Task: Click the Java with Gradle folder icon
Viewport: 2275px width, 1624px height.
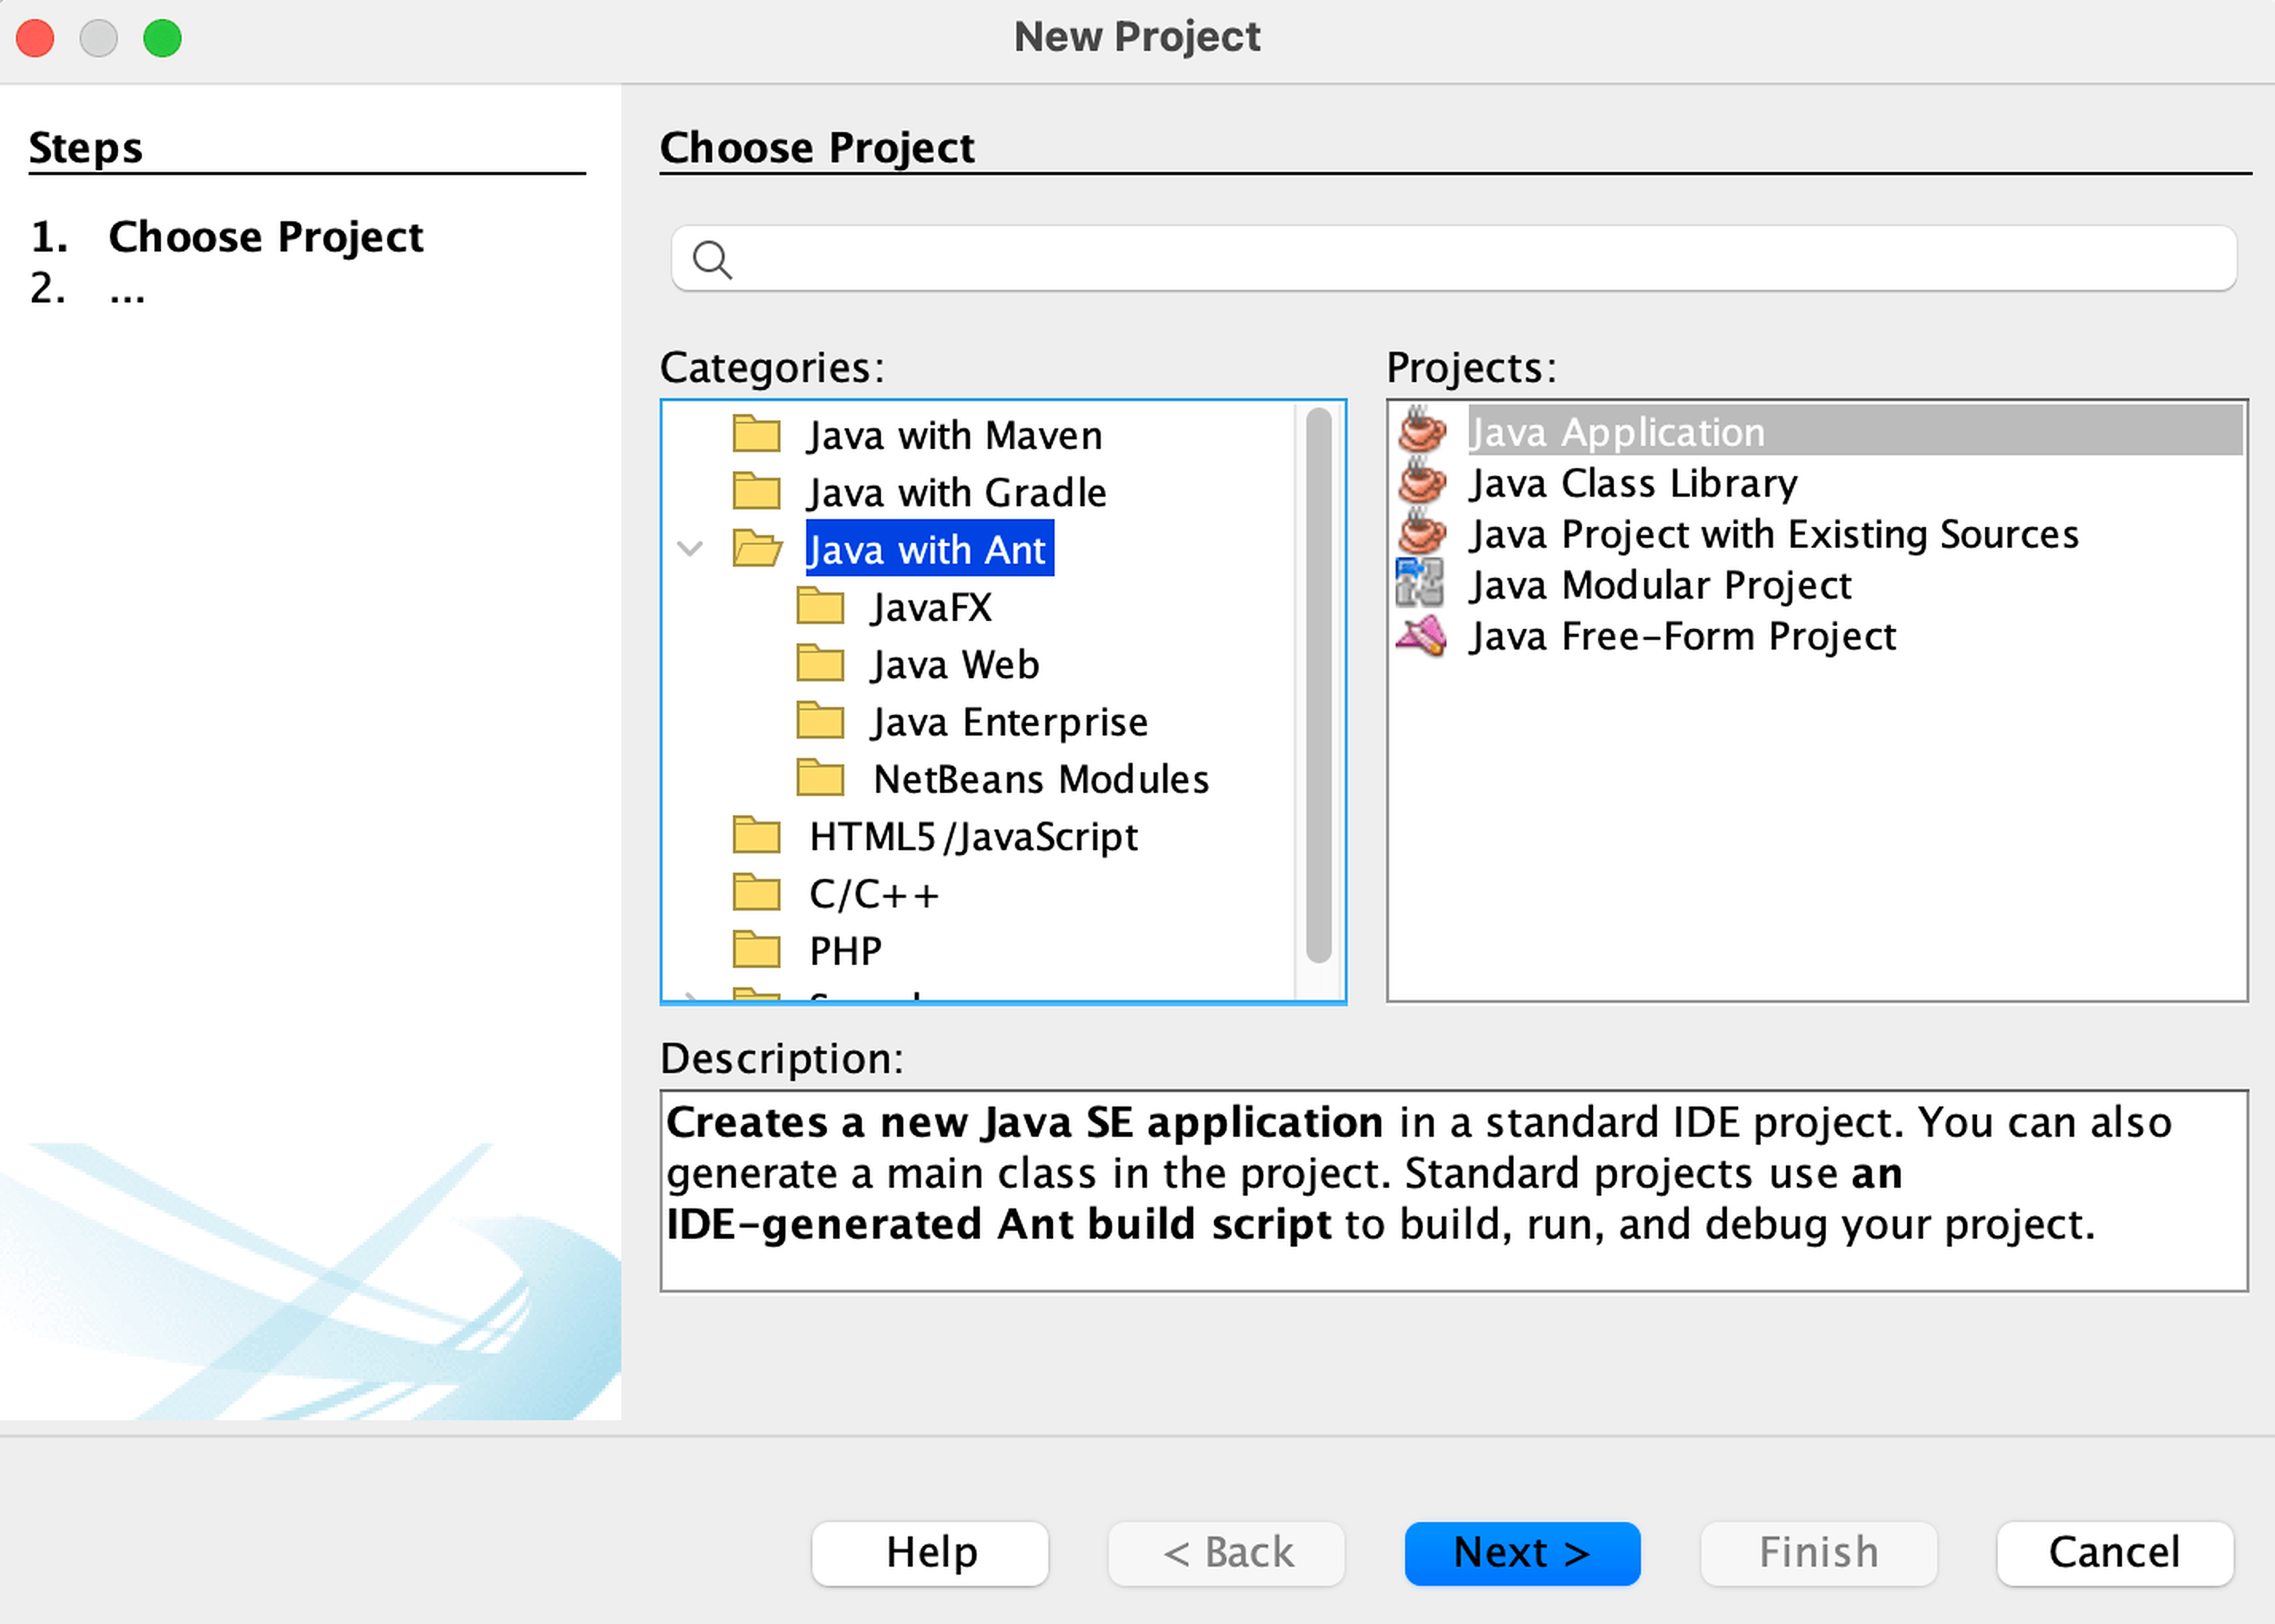Action: click(x=756, y=492)
